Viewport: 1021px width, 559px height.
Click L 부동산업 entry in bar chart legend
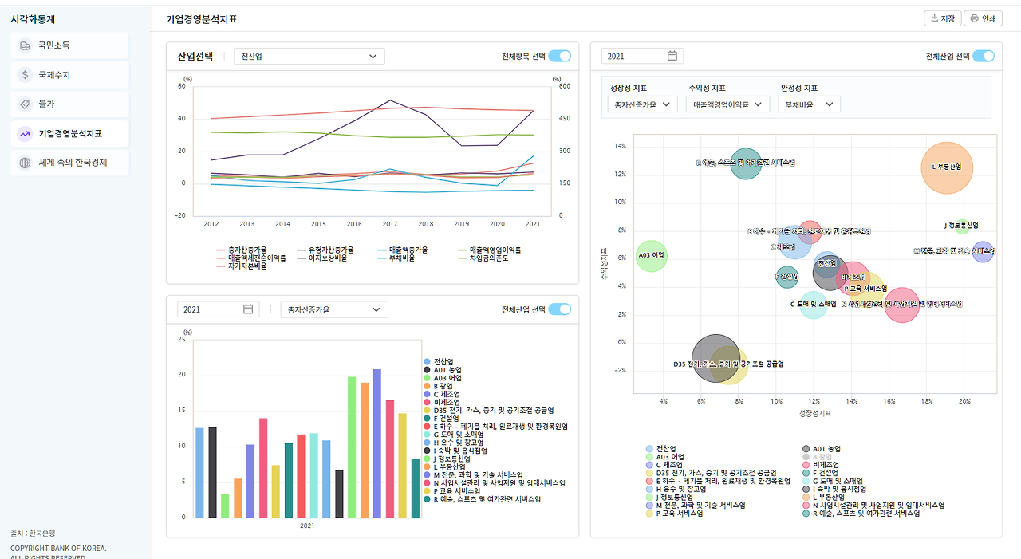[443, 466]
